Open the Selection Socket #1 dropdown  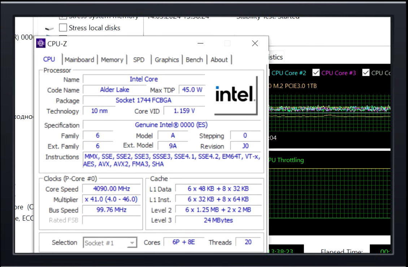pyautogui.click(x=110, y=243)
